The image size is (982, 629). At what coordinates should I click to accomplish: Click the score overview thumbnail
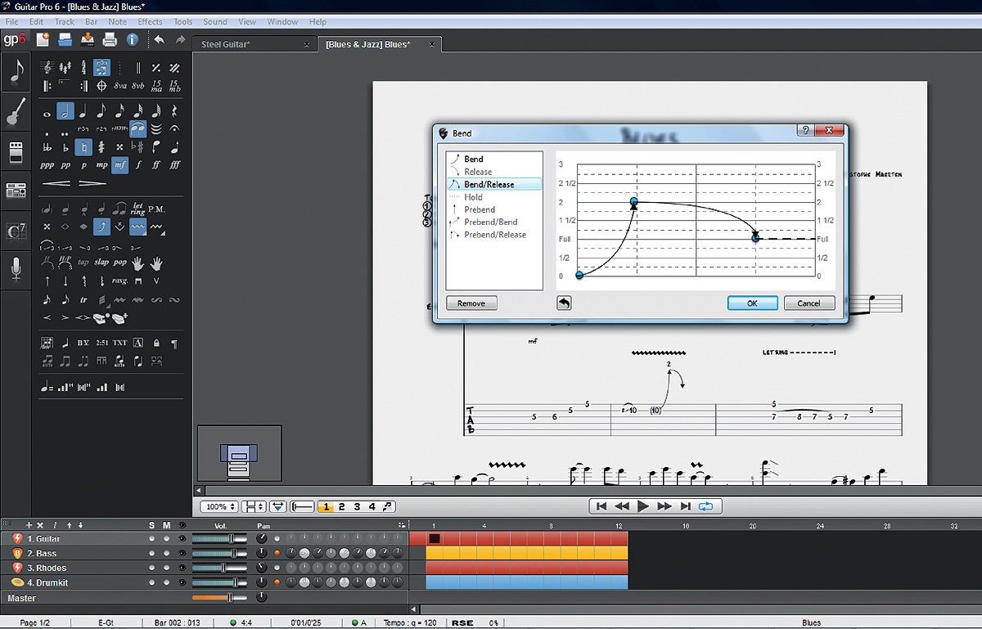pos(240,455)
